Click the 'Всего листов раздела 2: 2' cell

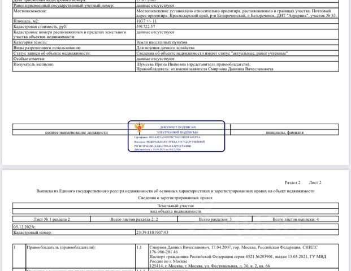134,220
